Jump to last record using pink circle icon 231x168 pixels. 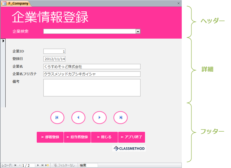point(120,118)
